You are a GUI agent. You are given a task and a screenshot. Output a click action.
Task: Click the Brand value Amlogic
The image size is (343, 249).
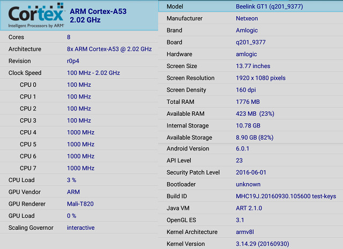pos(247,31)
